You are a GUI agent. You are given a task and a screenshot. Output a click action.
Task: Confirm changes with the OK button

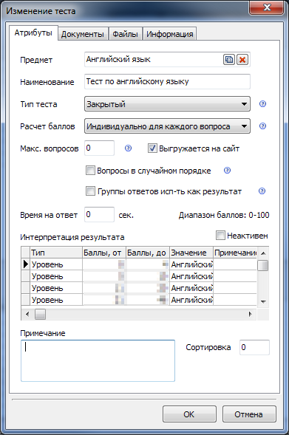coord(189,414)
